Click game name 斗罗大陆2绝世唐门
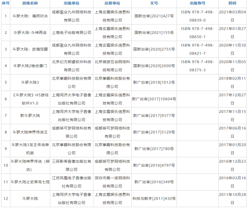 click(x=30, y=66)
